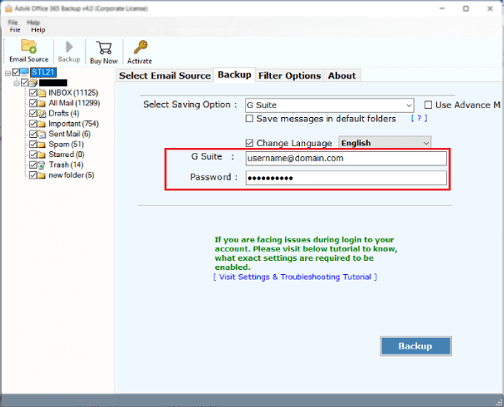Image resolution: width=504 pixels, height=407 pixels.
Task: Select the Spam (51) tree row
Action: (66, 145)
